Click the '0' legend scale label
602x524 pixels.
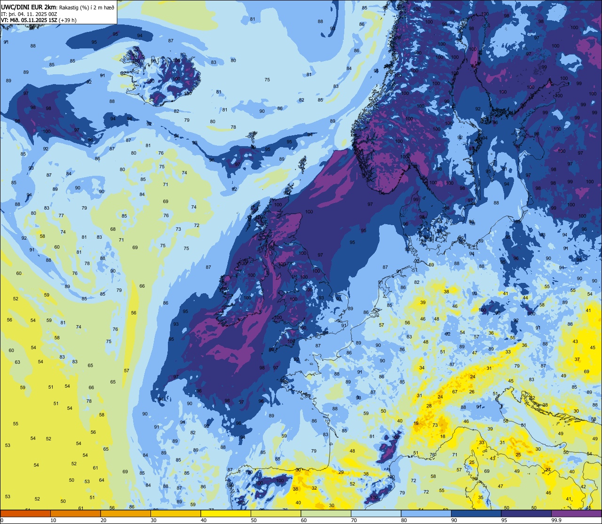[2, 520]
